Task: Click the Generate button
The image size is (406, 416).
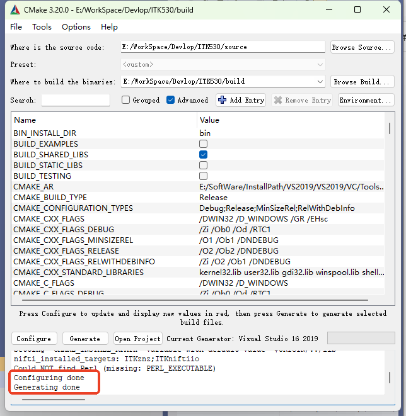Action: point(85,339)
